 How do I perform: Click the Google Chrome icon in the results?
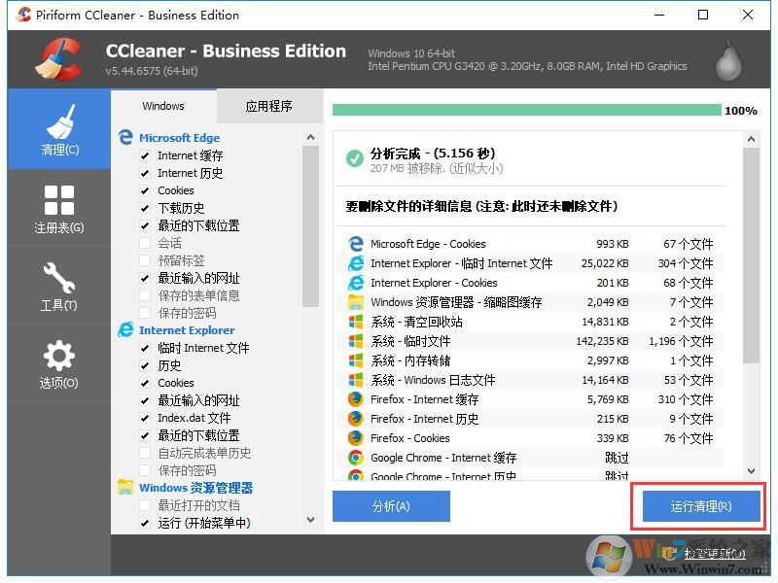pyautogui.click(x=355, y=458)
